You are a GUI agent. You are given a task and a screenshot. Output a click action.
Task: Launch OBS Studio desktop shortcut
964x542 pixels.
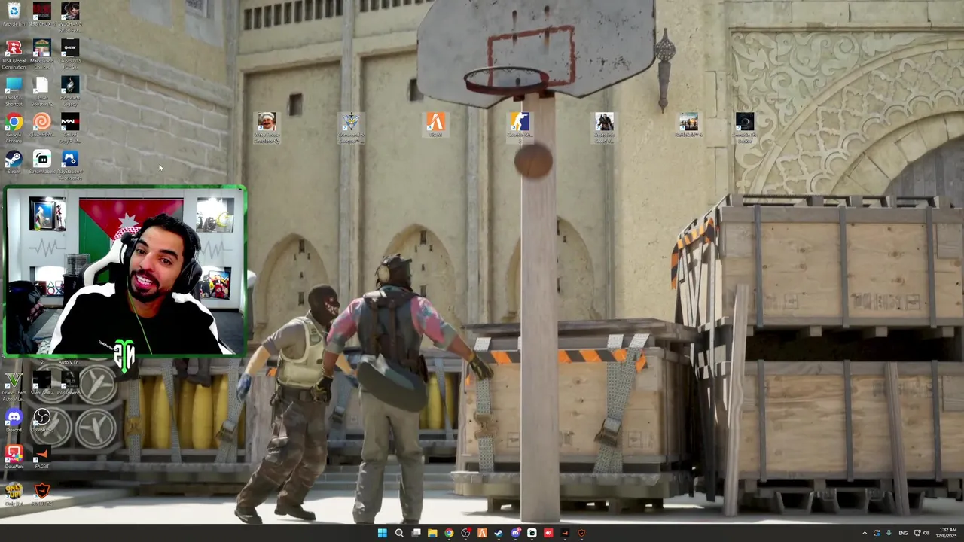[41, 419]
